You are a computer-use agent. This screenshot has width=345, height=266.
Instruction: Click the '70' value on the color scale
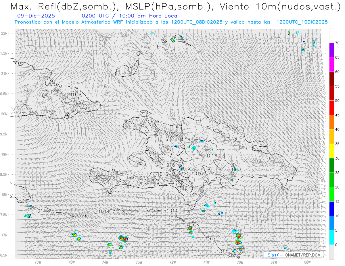[338, 43]
